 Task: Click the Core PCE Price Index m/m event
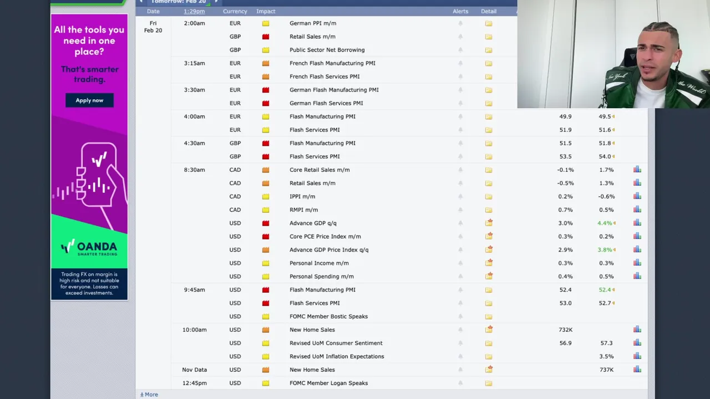tap(325, 236)
